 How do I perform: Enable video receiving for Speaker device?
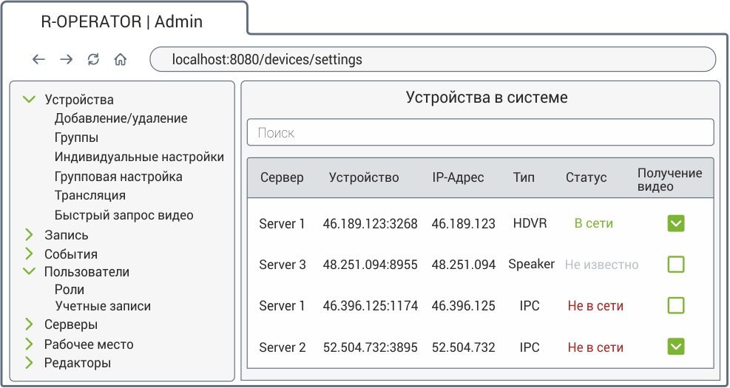point(675,265)
